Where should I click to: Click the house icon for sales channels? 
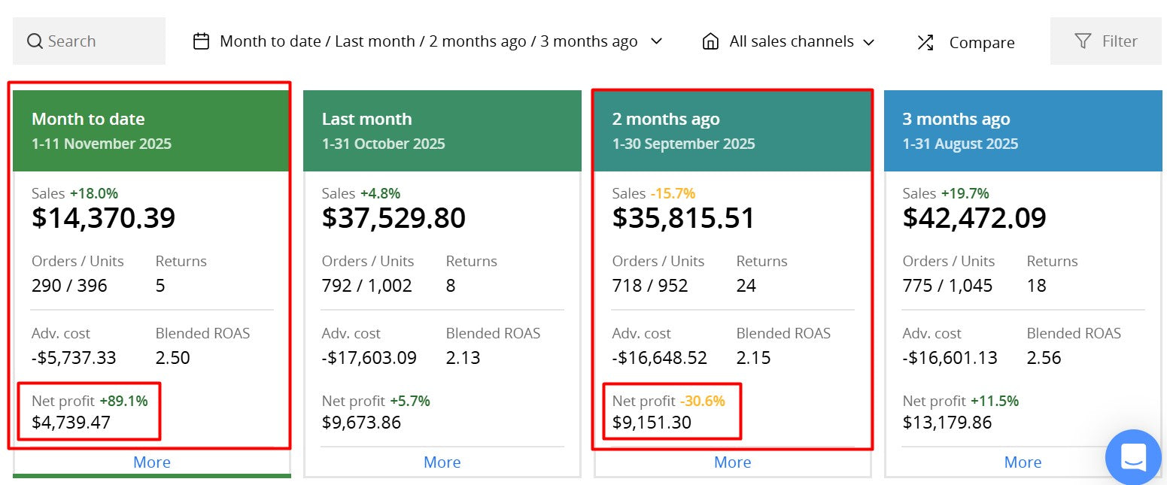click(710, 41)
